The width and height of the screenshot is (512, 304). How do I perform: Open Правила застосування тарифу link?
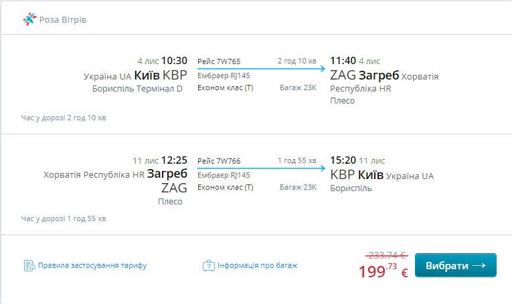tap(92, 265)
